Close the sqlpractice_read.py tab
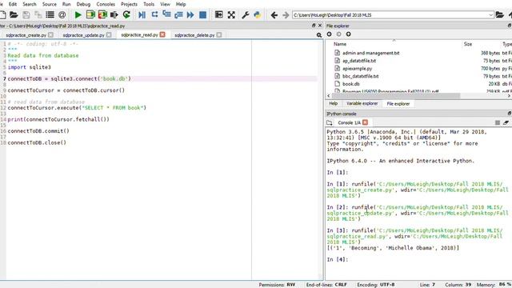This screenshot has width=512, height=288. (162, 34)
